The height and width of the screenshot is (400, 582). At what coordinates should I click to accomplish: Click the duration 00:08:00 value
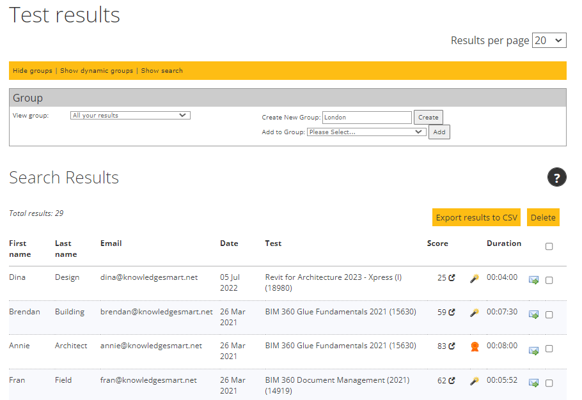click(502, 346)
